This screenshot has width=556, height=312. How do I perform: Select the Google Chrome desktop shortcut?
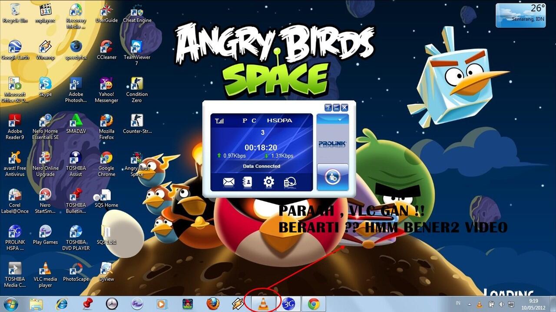pos(106,164)
